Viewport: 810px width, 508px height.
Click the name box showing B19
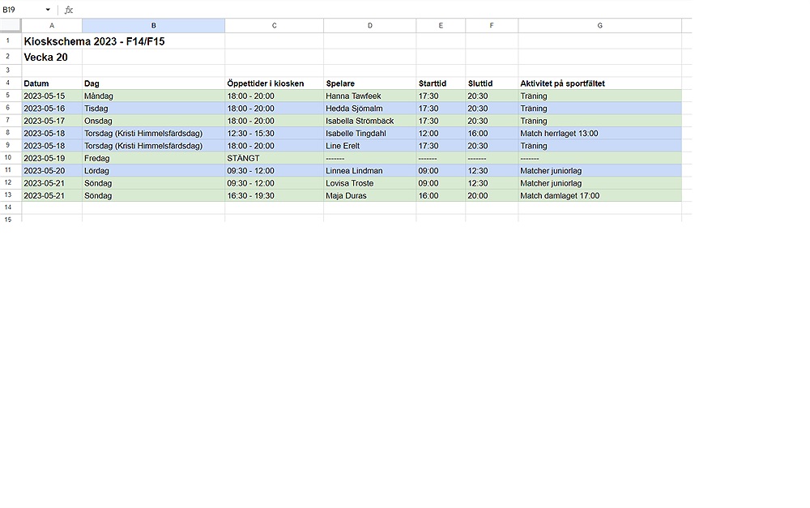(x=20, y=10)
